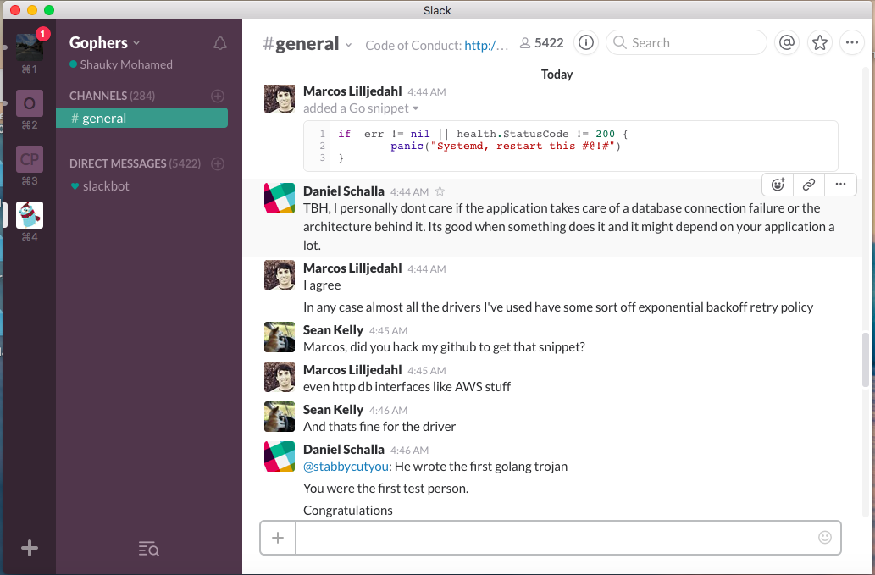The image size is (875, 575).
Task: Open the CHANNELS (284) browser heading
Action: pyautogui.click(x=112, y=96)
